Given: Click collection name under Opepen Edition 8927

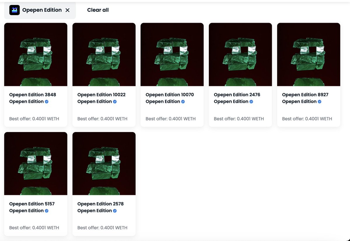Looking at the screenshot, I should click(x=300, y=101).
